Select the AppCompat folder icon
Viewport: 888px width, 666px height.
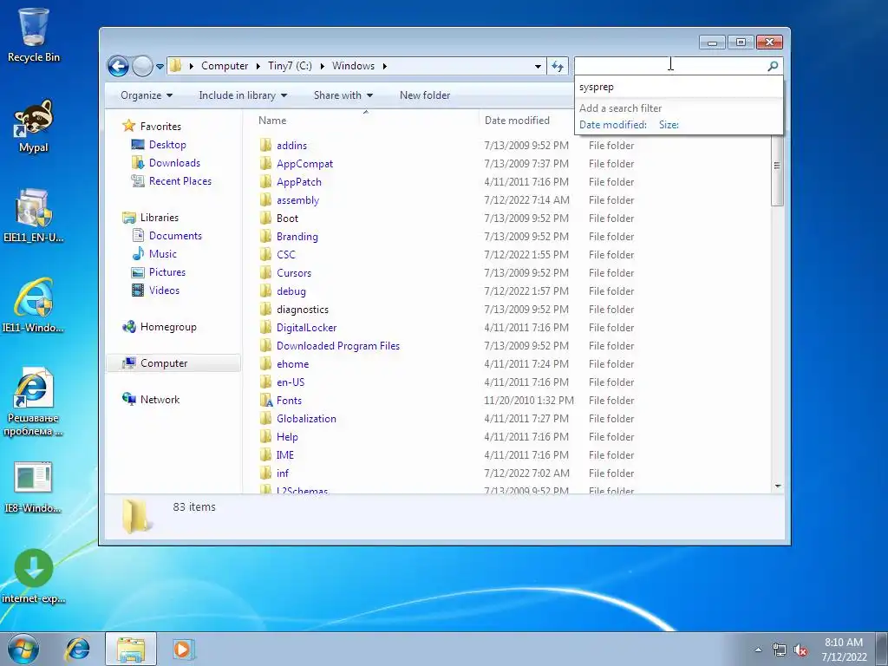point(265,164)
